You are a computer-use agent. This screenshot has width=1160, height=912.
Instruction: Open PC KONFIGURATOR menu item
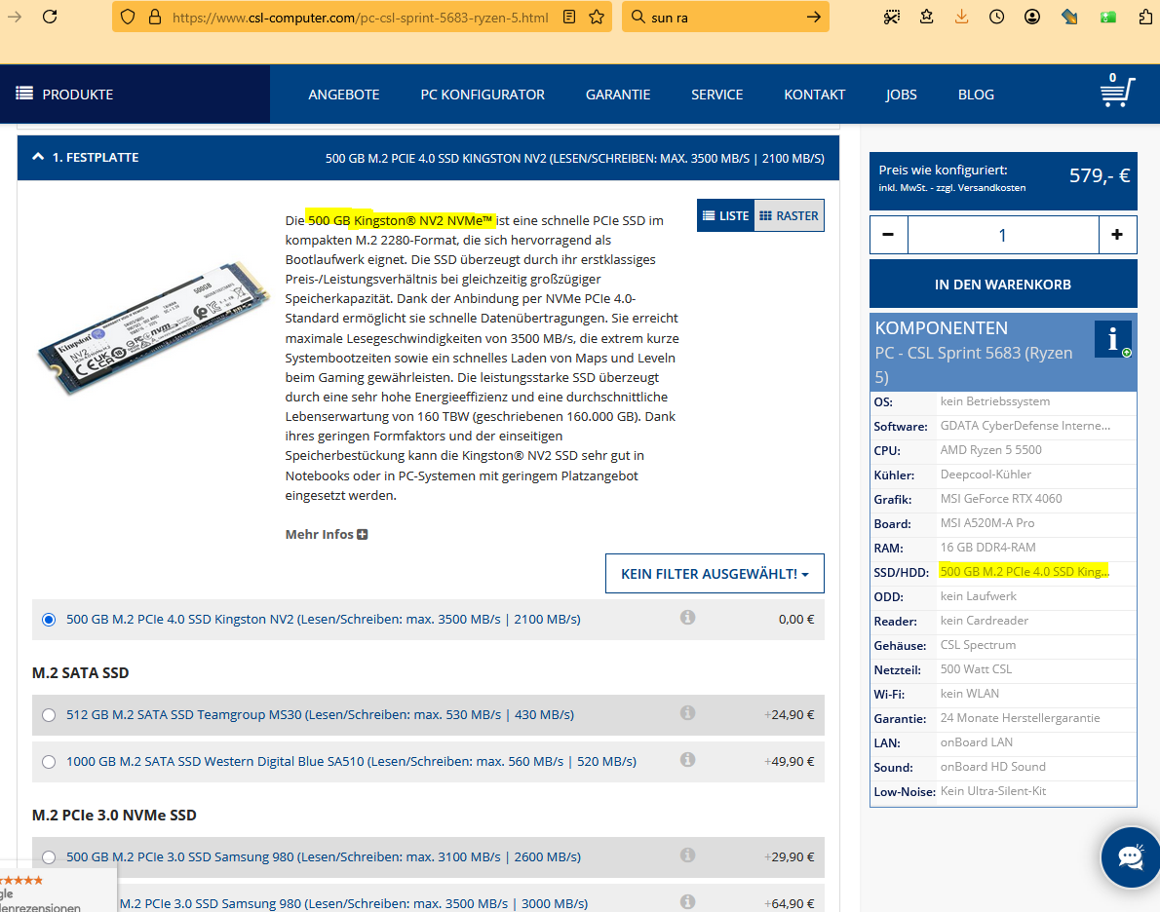tap(483, 95)
